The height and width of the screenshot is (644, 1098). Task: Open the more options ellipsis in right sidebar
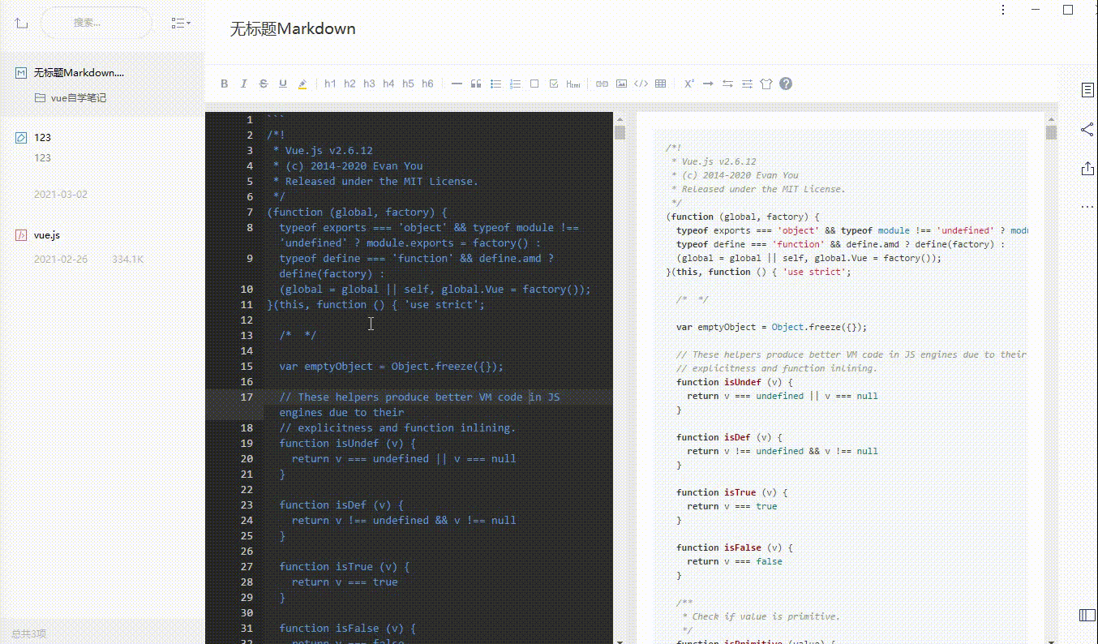[x=1087, y=207]
